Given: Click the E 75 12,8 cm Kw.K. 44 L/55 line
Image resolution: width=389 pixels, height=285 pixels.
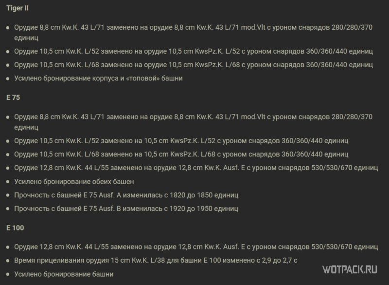Looking at the screenshot, I should click(x=196, y=168).
